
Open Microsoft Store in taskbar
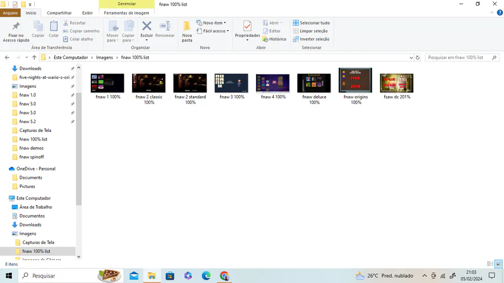click(170, 276)
